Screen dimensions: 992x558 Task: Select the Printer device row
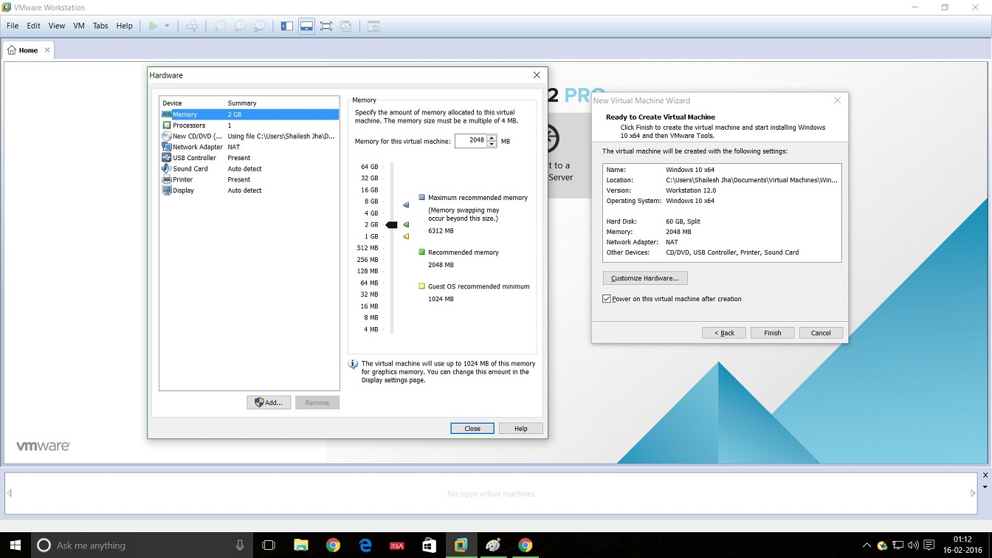point(249,179)
